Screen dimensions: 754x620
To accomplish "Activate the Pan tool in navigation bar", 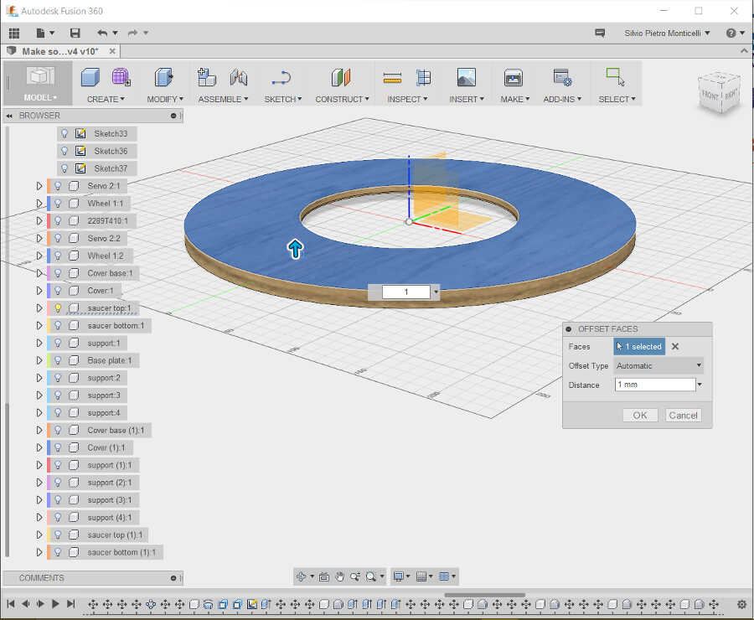I will coord(338,576).
